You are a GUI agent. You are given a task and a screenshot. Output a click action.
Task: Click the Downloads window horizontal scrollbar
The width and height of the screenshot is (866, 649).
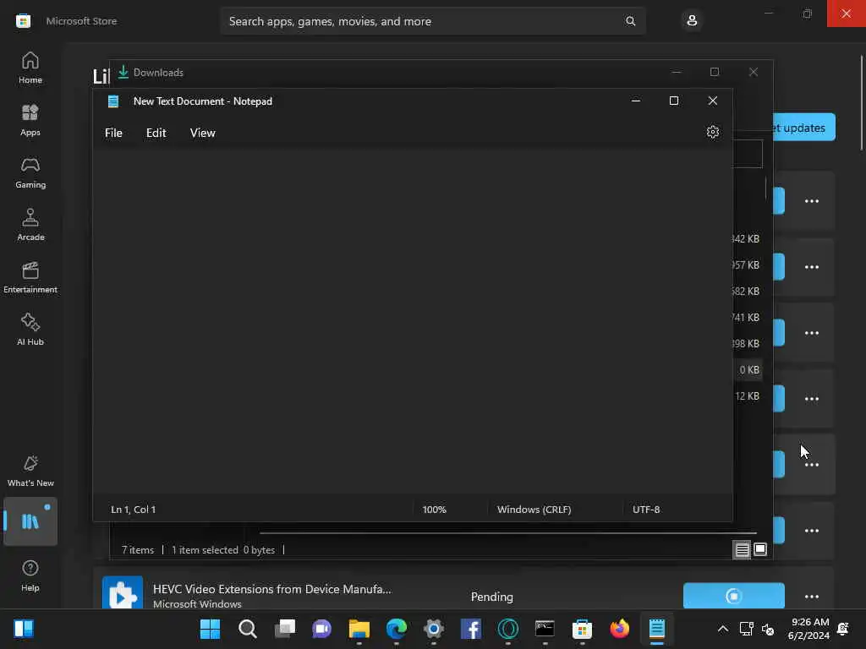[x=507, y=533]
